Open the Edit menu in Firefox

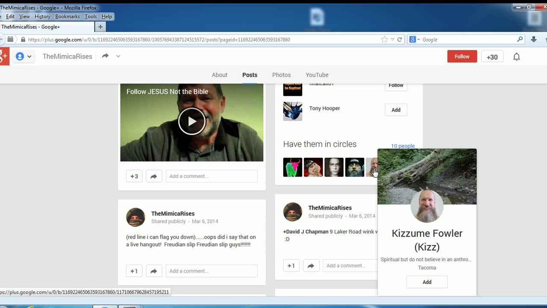click(x=10, y=17)
